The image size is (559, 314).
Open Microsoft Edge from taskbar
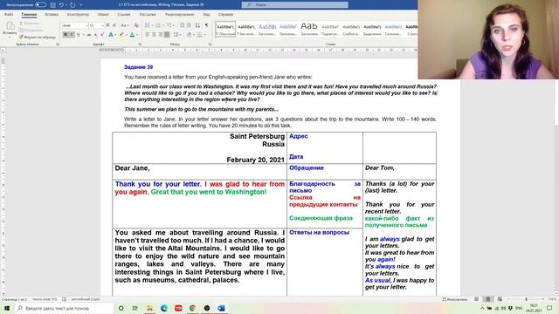(164, 308)
